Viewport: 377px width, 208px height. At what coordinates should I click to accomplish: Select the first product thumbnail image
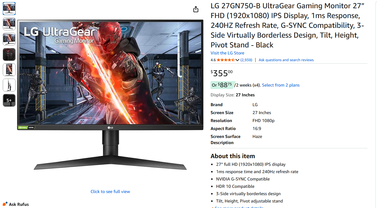click(x=9, y=9)
